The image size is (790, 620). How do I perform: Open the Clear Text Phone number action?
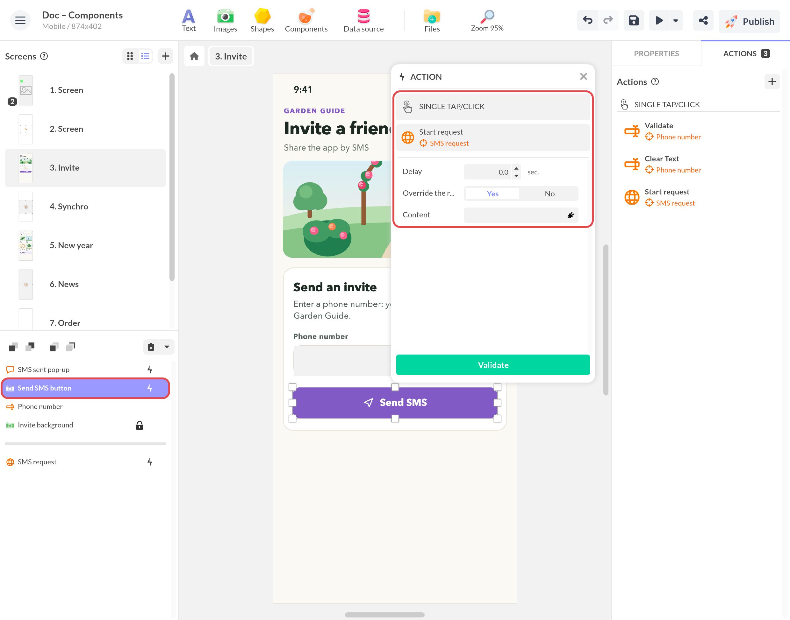tap(698, 165)
